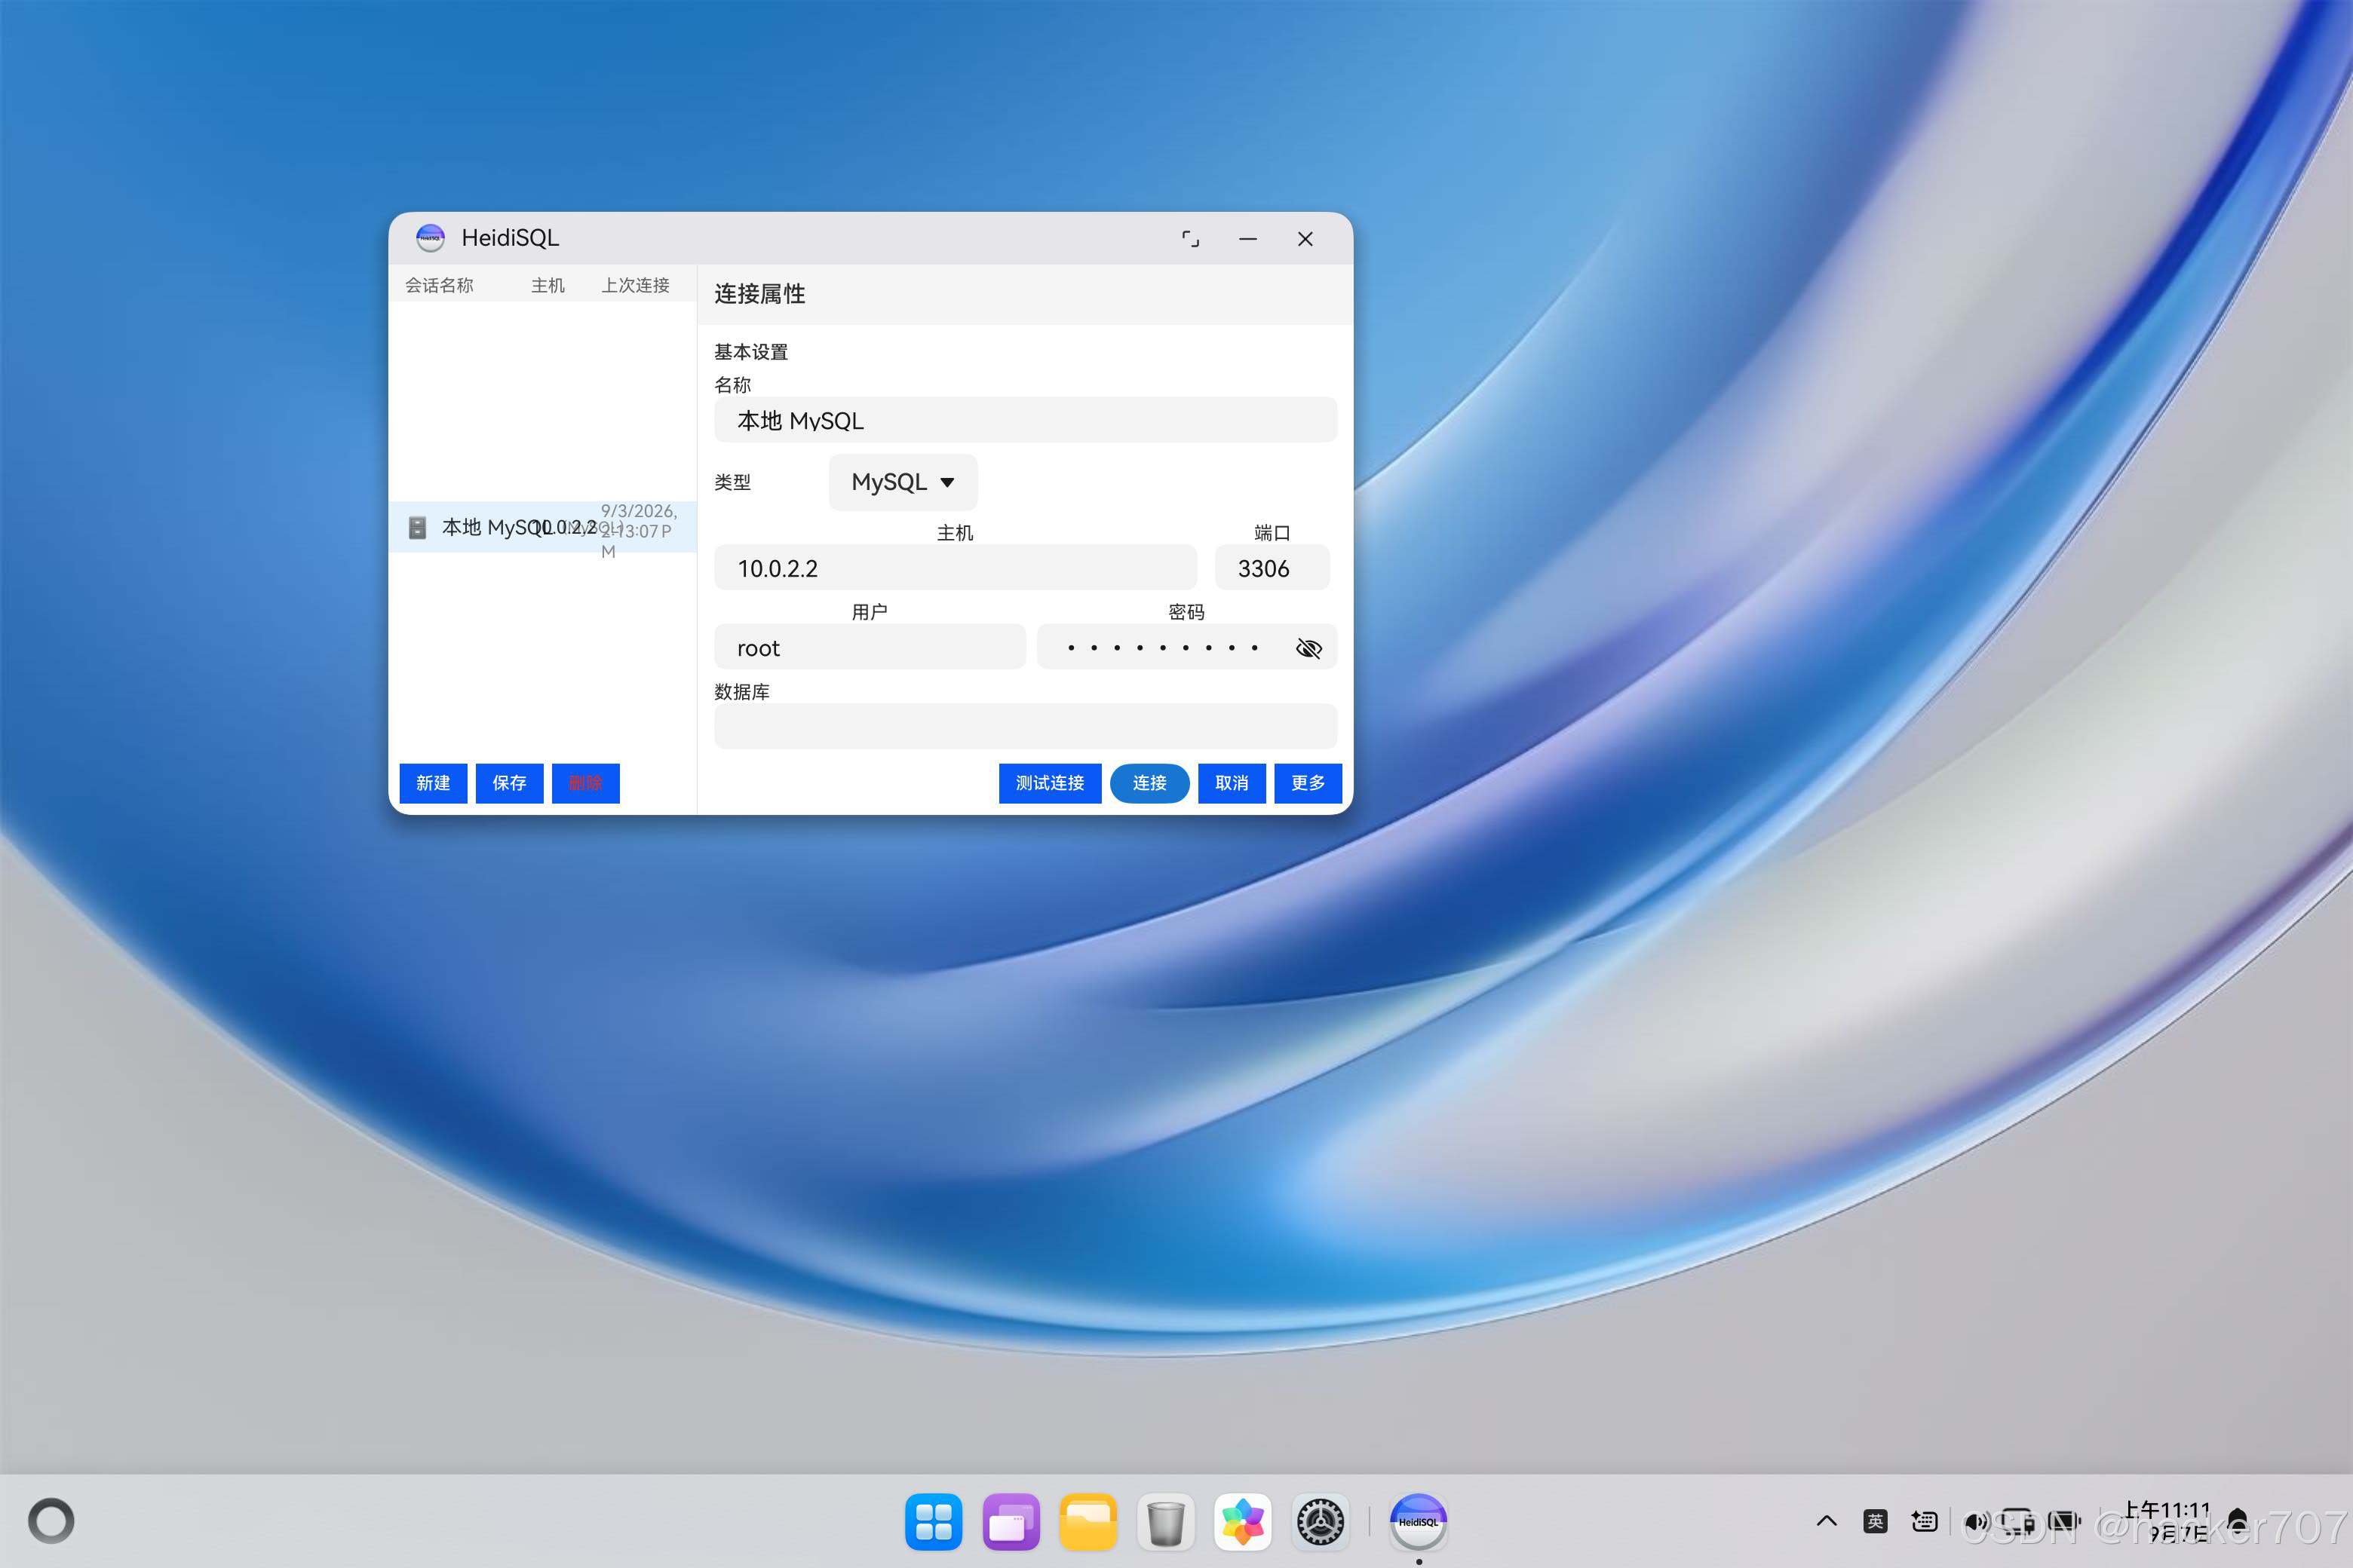Click the battery status tray icon
The image size is (2353, 1568).
(2064, 1521)
